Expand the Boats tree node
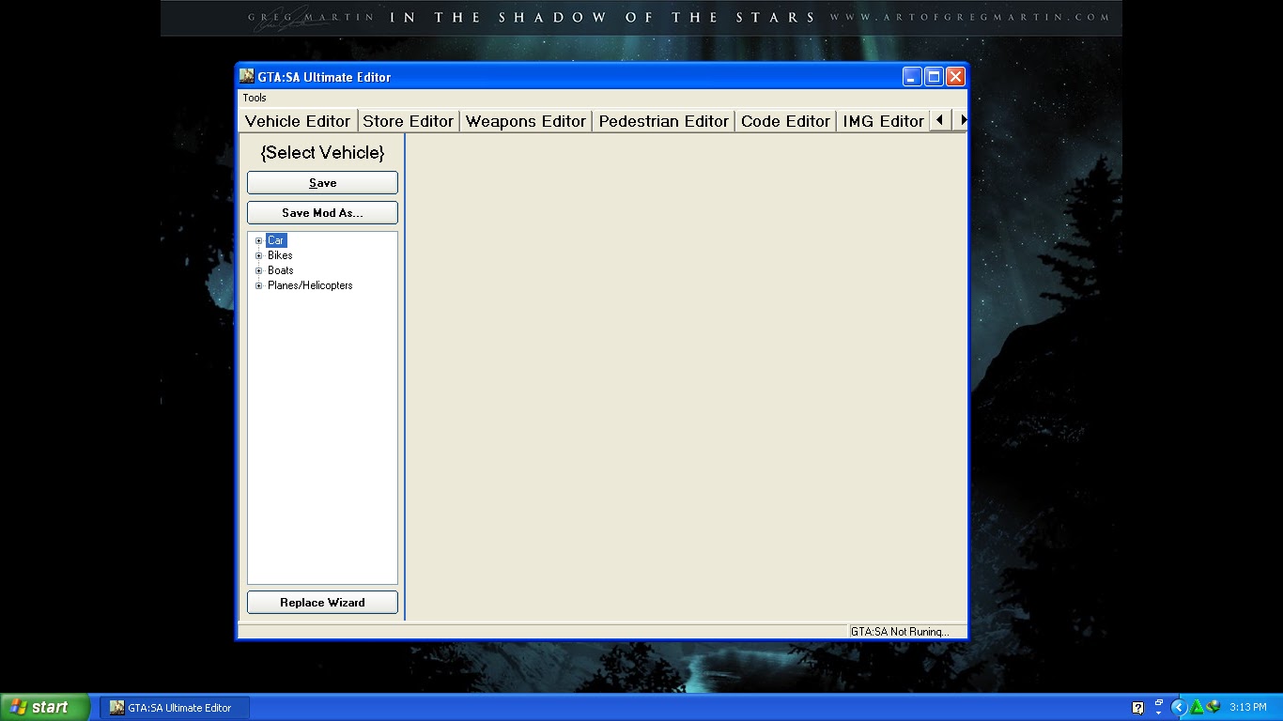The width and height of the screenshot is (1283, 721). pyautogui.click(x=259, y=270)
